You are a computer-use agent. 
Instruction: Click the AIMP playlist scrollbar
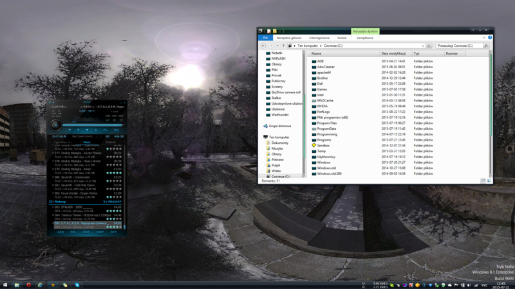124,227
